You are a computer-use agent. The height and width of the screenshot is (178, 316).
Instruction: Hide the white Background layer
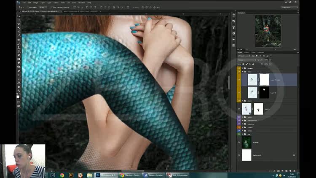pos(239,155)
